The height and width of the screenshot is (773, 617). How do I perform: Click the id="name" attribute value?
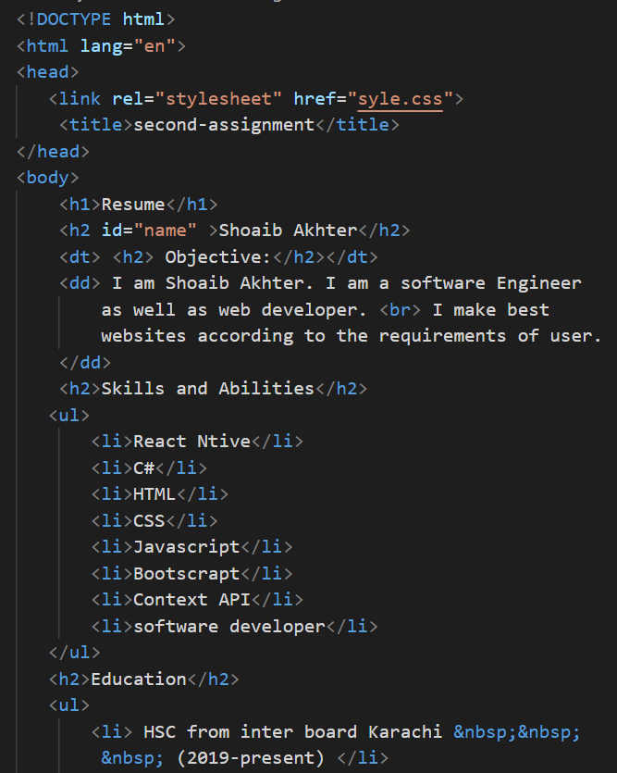165,231
